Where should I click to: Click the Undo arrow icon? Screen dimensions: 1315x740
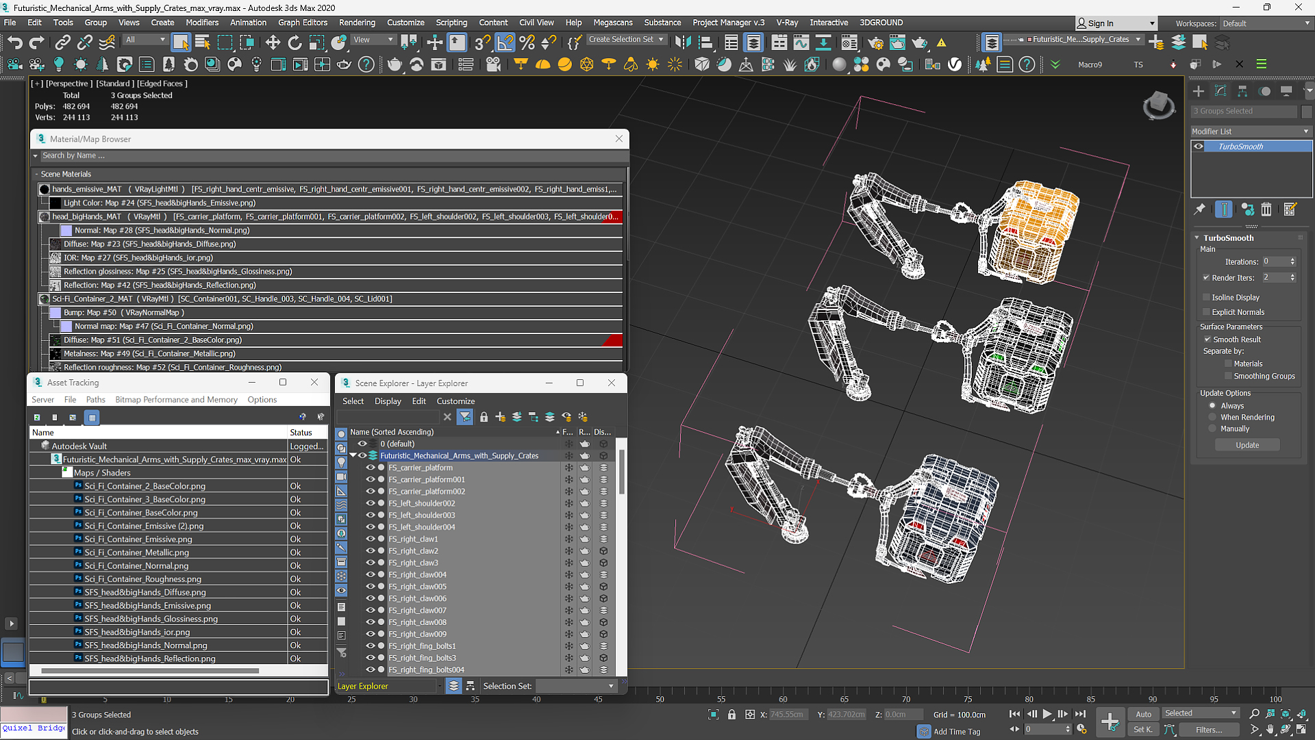14,42
